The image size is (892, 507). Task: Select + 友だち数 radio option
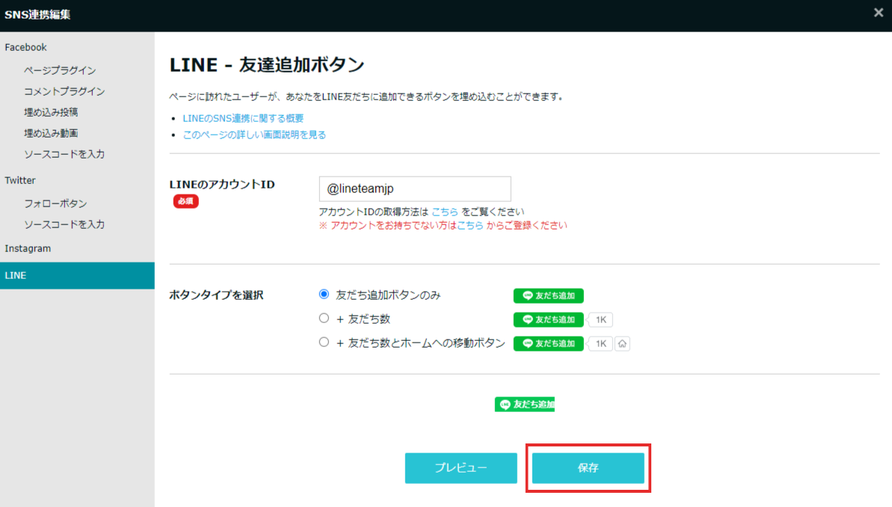(324, 318)
